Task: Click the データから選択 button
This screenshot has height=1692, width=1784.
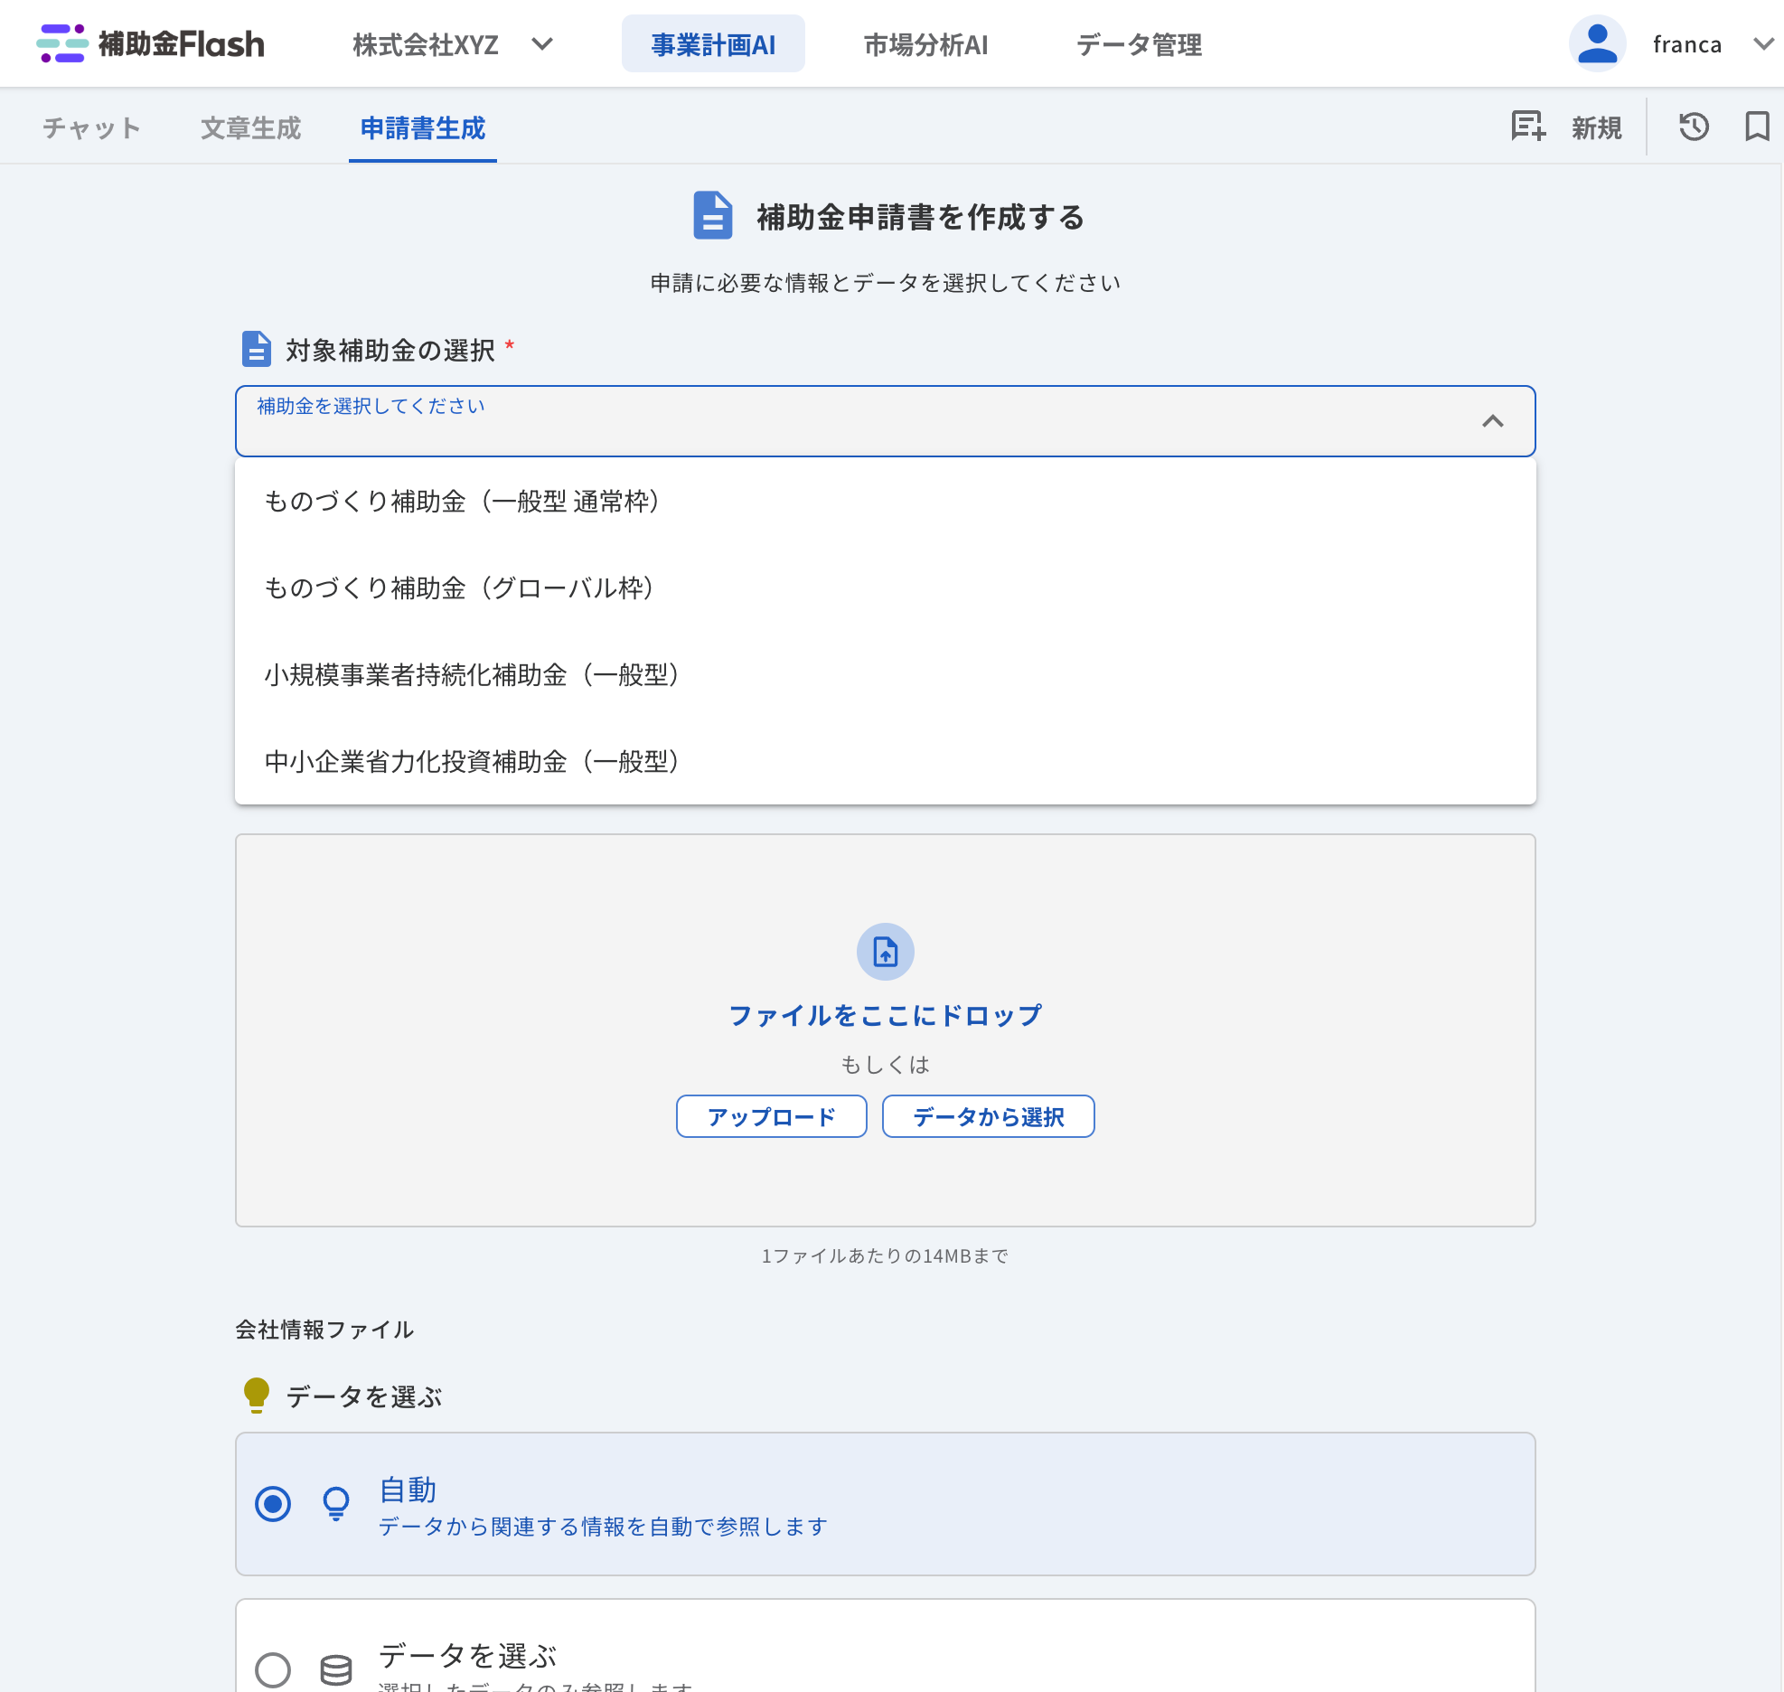Action: point(988,1117)
